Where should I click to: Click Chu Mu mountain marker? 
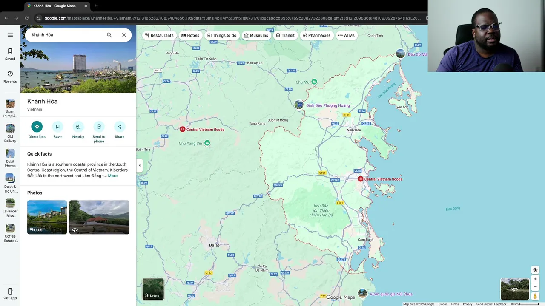pyautogui.click(x=314, y=82)
